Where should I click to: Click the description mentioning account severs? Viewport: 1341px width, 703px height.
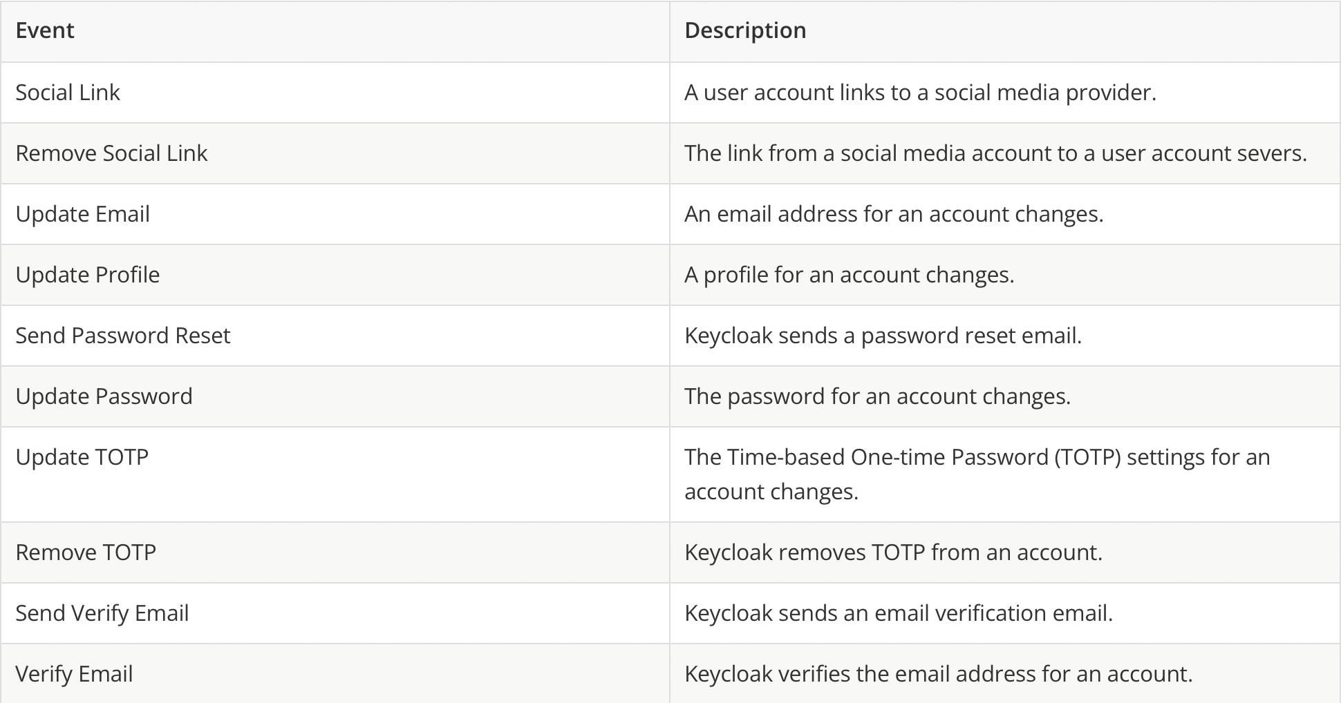(x=995, y=153)
